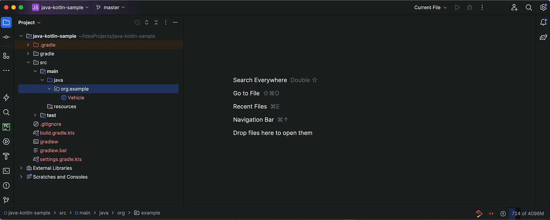Expand the External Libraries node
550x220 pixels.
[x=21, y=168]
